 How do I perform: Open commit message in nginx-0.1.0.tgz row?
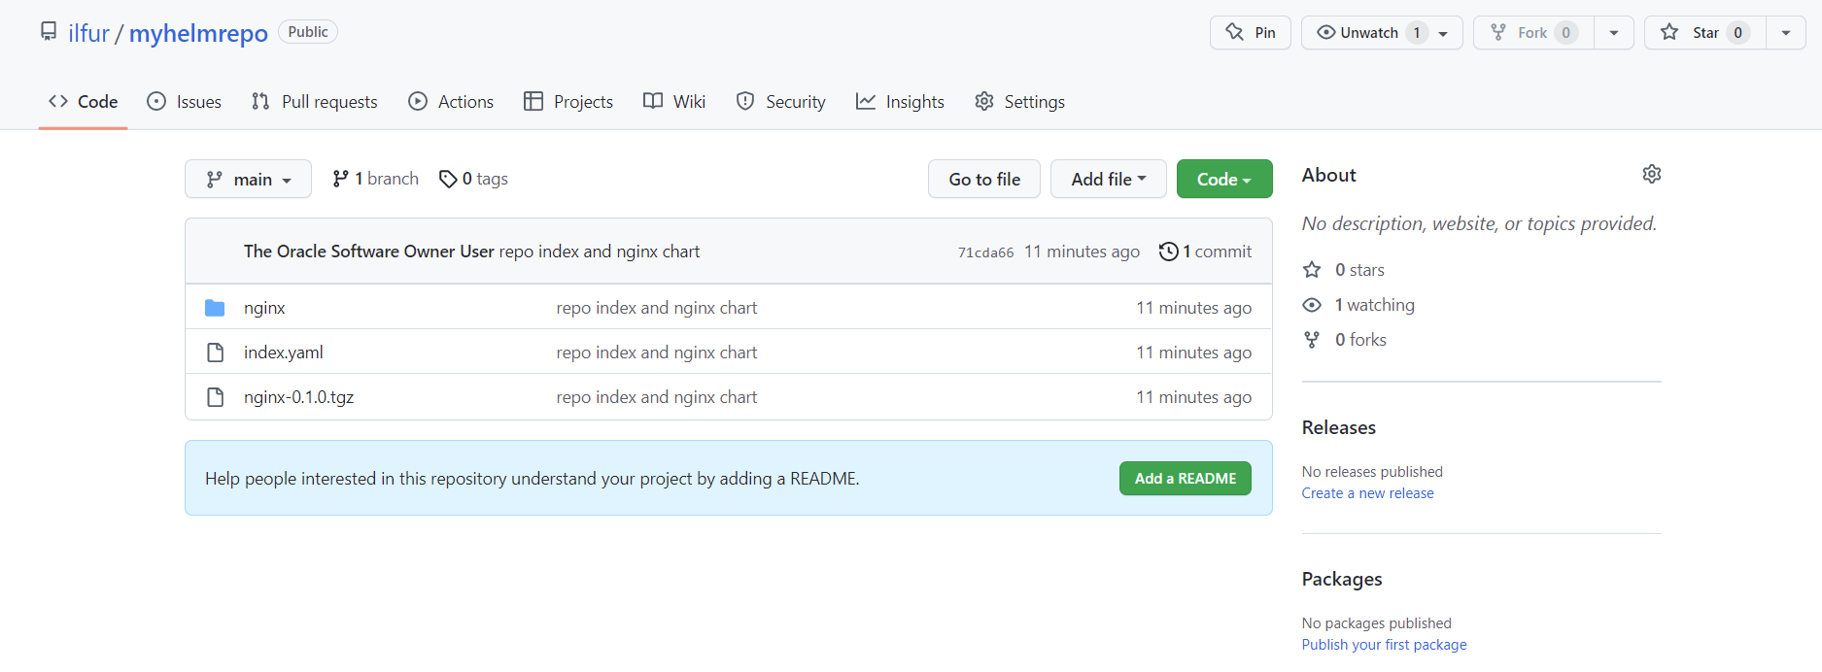point(657,397)
